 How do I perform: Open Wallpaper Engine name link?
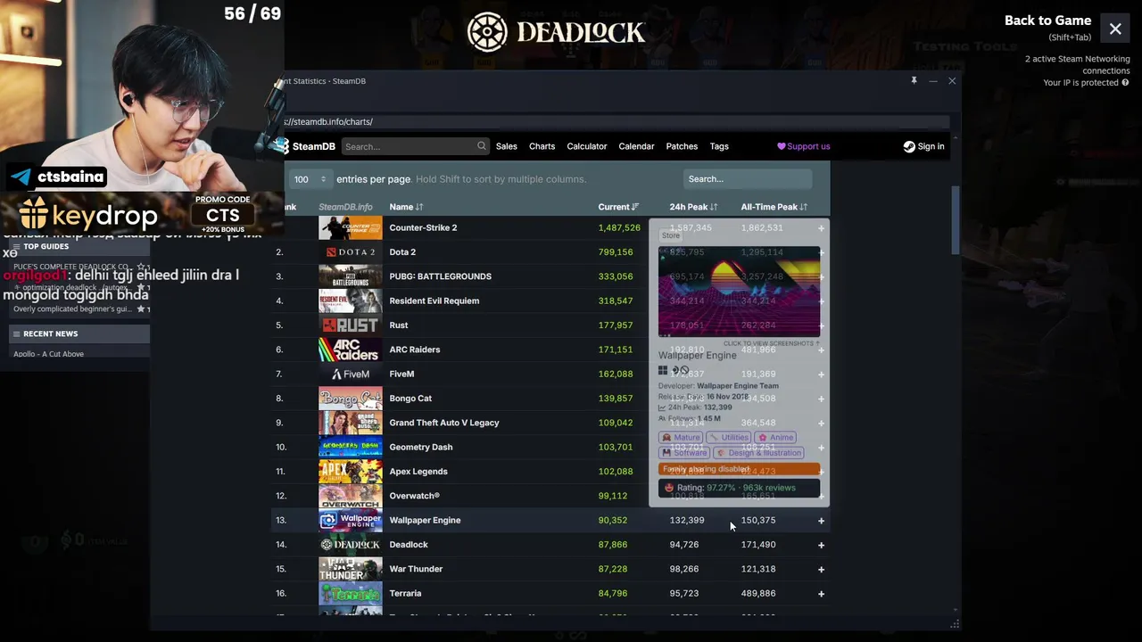(425, 520)
